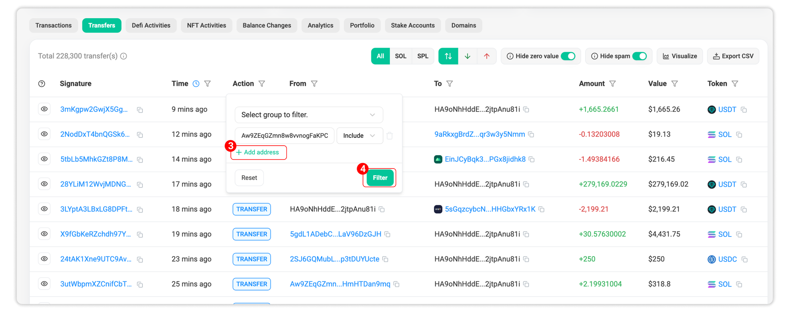The width and height of the screenshot is (789, 313).
Task: Click the From column filter funnel icon
Action: 314,84
